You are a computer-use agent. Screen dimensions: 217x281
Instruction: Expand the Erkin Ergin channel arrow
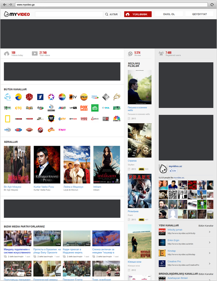(210, 243)
